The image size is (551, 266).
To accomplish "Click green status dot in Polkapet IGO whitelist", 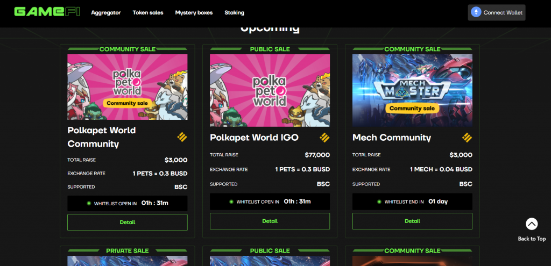I will click(231, 202).
